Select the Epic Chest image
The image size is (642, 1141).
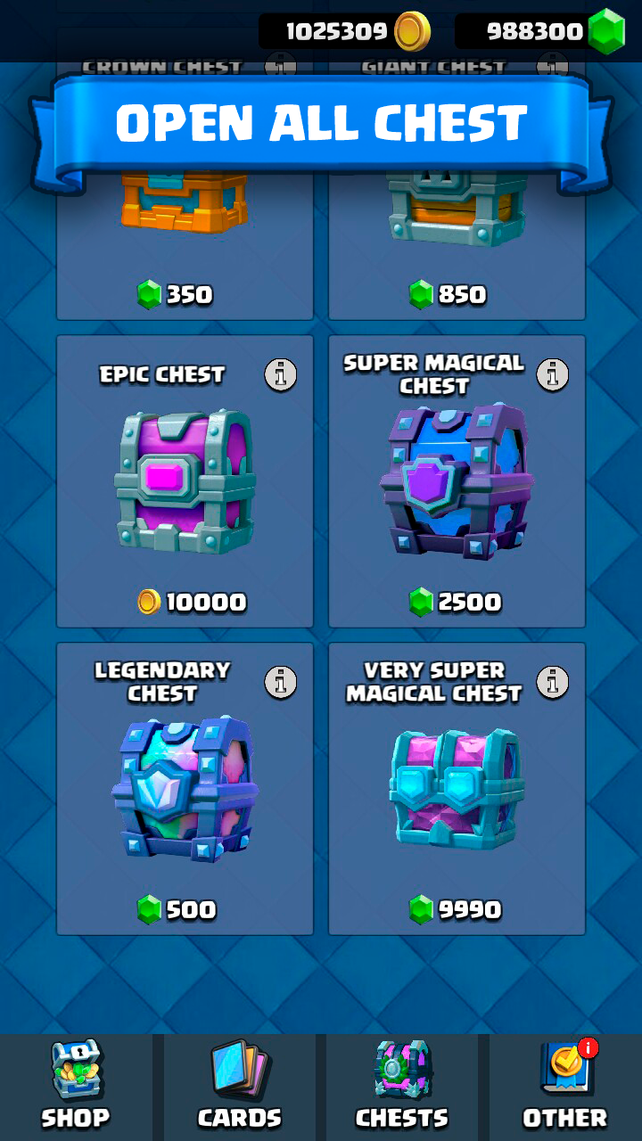(x=185, y=480)
